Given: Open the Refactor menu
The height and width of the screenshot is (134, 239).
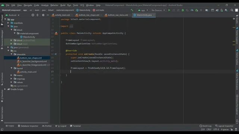Looking at the screenshot, I should point(54,5).
